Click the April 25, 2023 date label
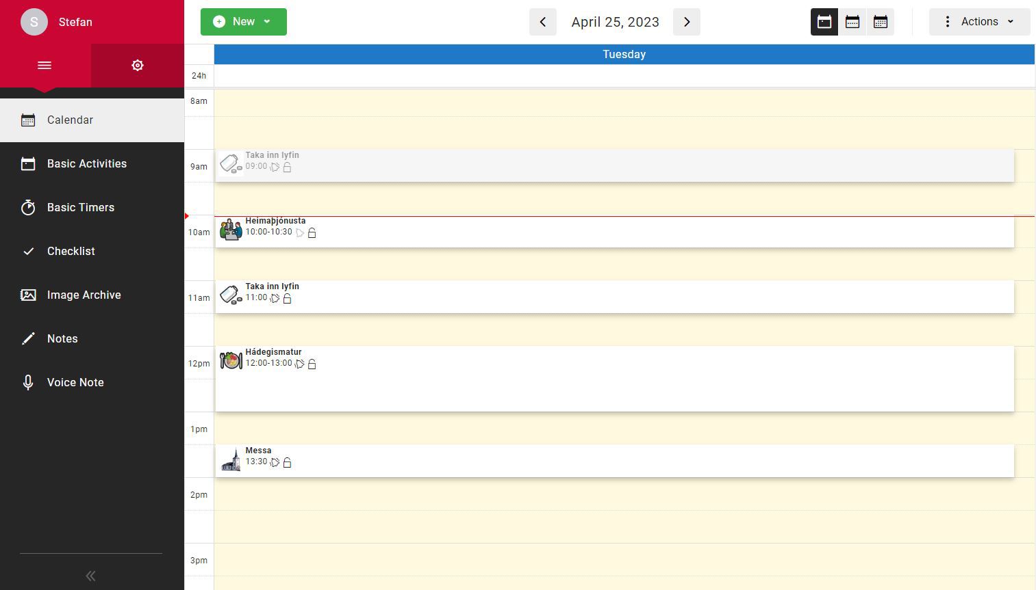1036x590 pixels. pyautogui.click(x=615, y=22)
